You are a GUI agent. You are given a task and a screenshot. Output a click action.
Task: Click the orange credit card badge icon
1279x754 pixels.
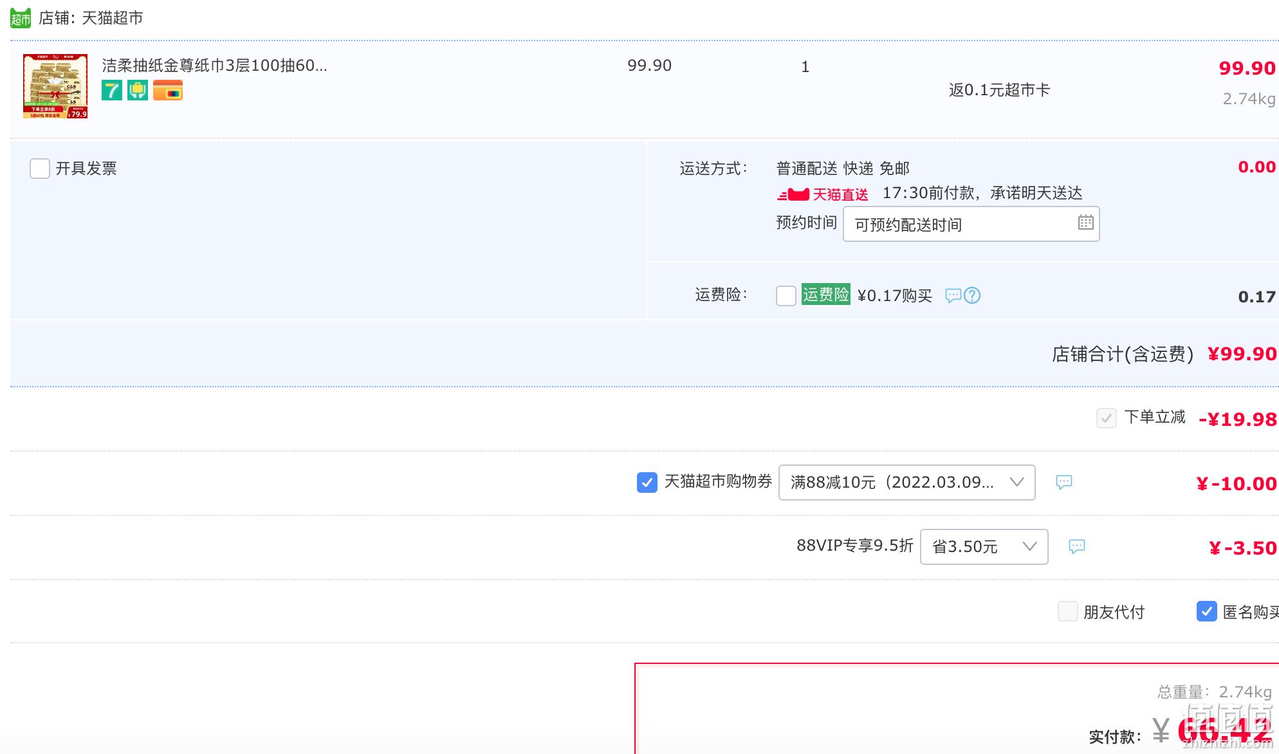click(x=168, y=90)
